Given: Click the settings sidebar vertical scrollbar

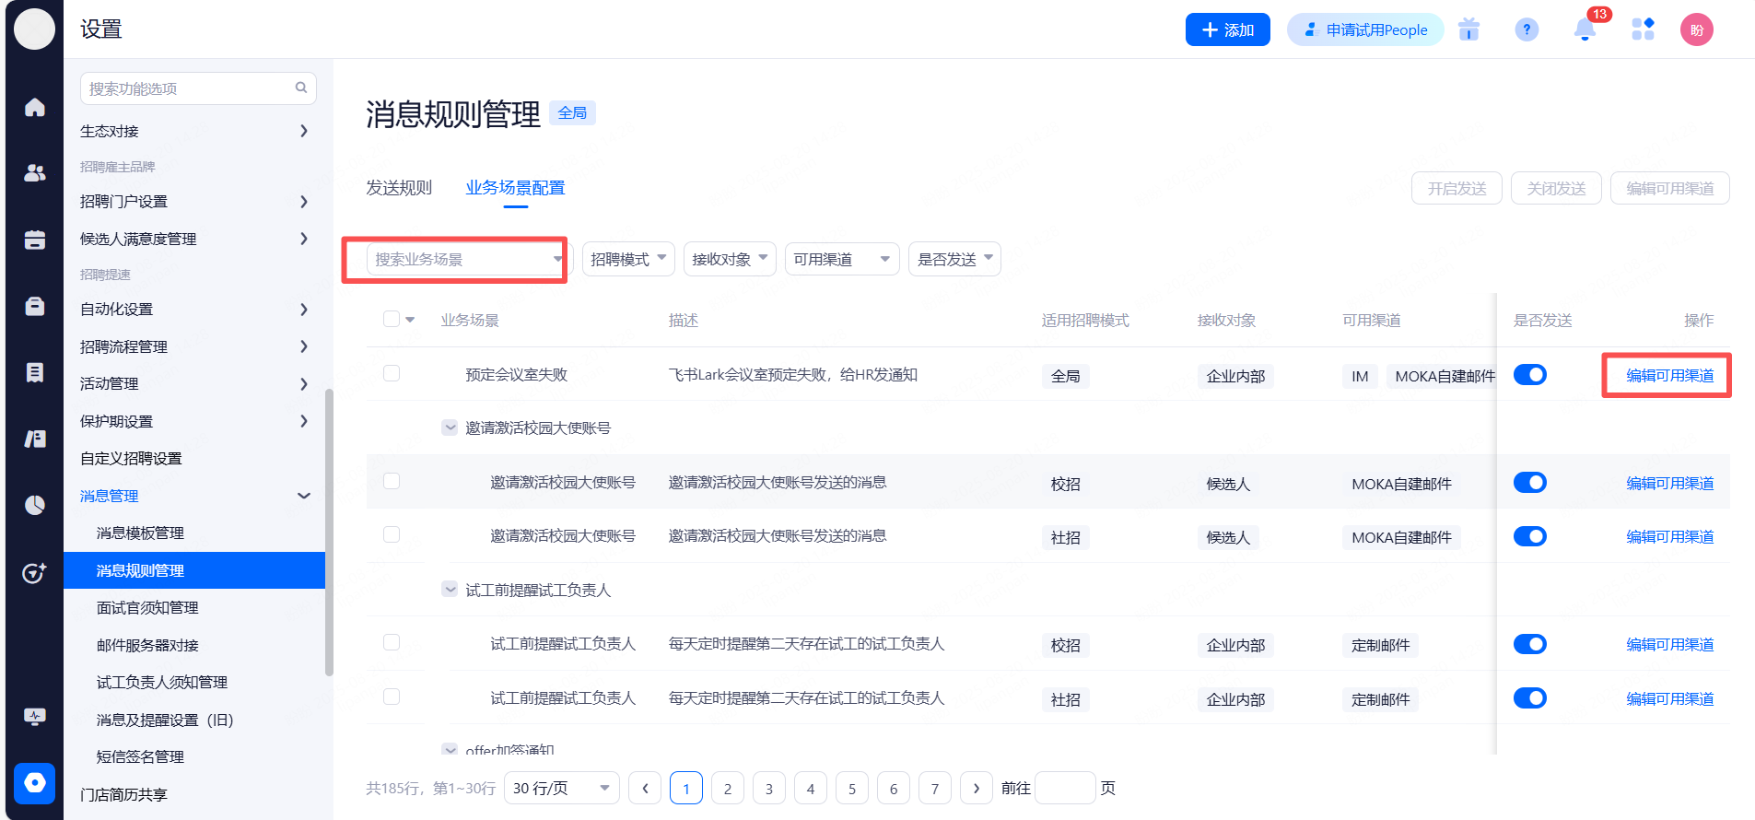Looking at the screenshot, I should [x=329, y=533].
